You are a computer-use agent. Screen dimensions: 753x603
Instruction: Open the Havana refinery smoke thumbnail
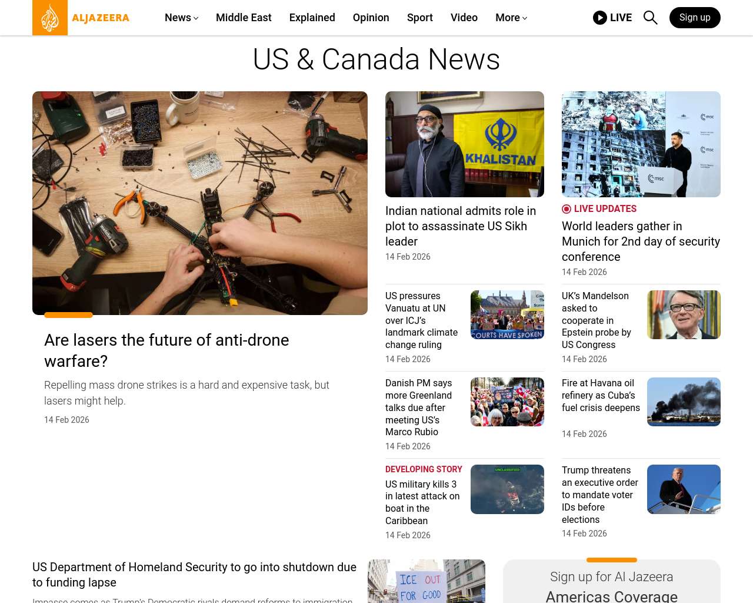pyautogui.click(x=684, y=402)
